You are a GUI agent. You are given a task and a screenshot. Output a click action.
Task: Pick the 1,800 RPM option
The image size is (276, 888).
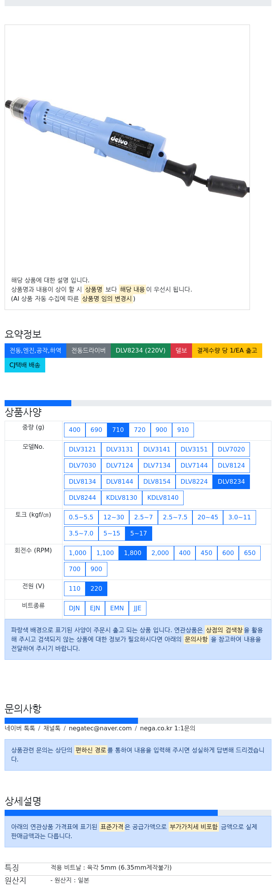point(133,553)
